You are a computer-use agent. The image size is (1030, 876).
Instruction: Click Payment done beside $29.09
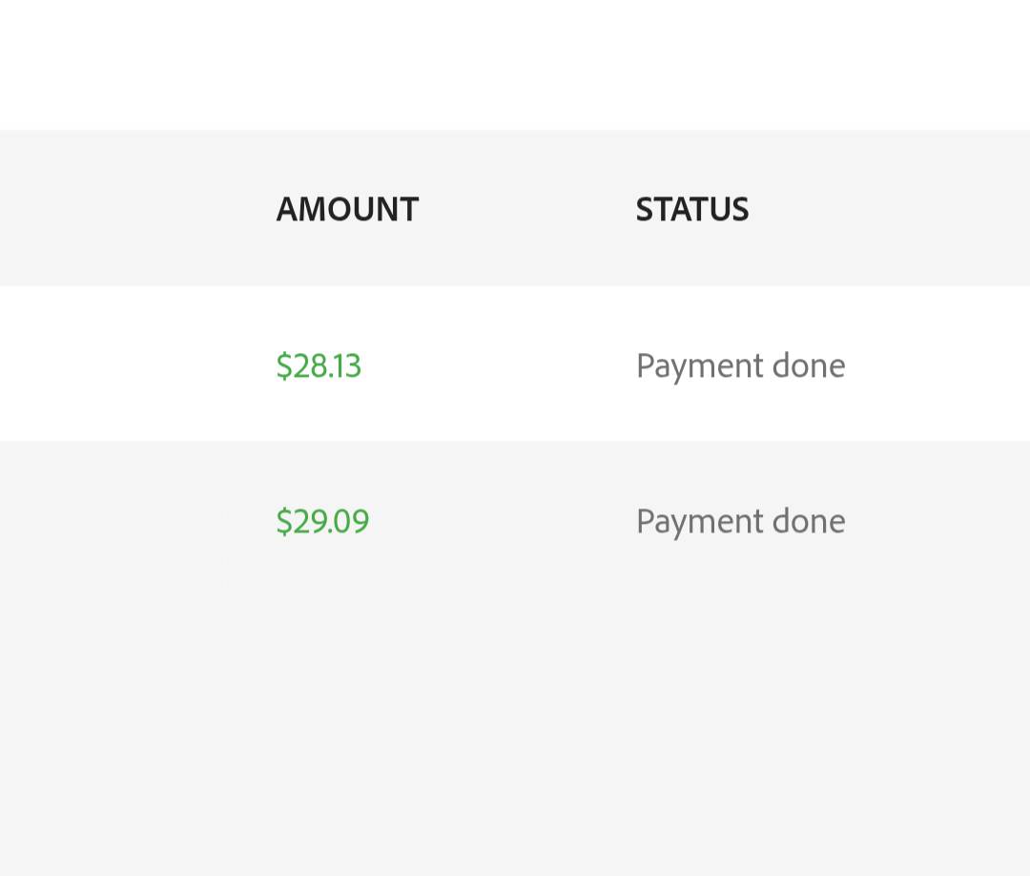point(740,521)
